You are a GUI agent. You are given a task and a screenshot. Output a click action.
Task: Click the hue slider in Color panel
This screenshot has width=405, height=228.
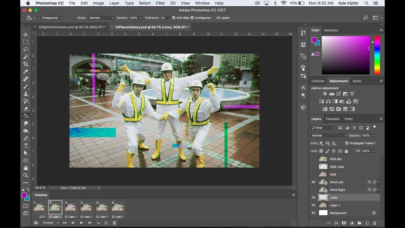[x=377, y=55]
